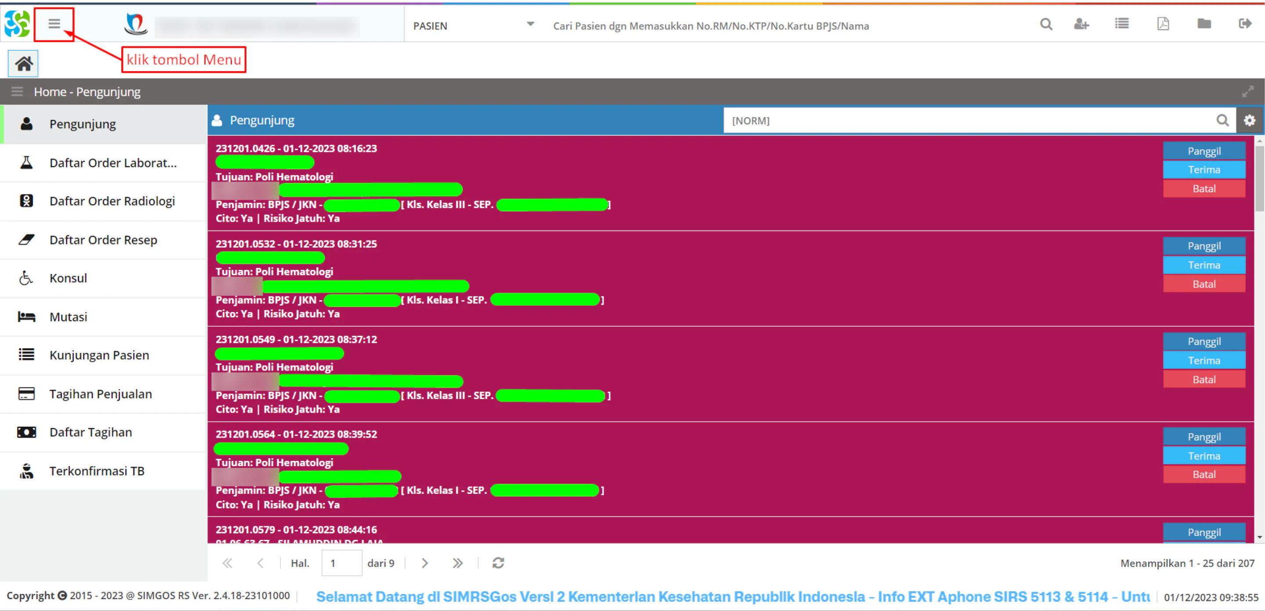The height and width of the screenshot is (611, 1265).
Task: Expand panel with the fullscreen arrows icon
Action: pos(1248,91)
